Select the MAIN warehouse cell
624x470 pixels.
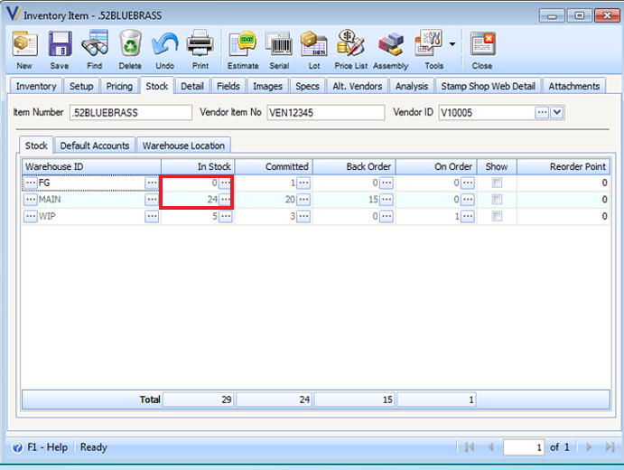click(91, 199)
